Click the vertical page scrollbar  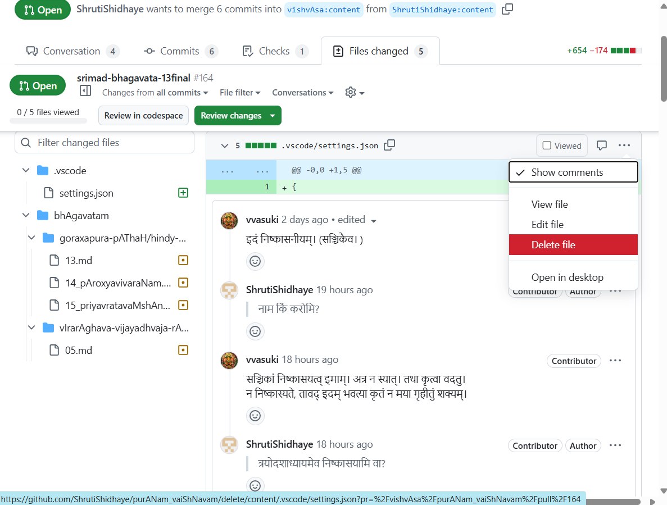663,68
